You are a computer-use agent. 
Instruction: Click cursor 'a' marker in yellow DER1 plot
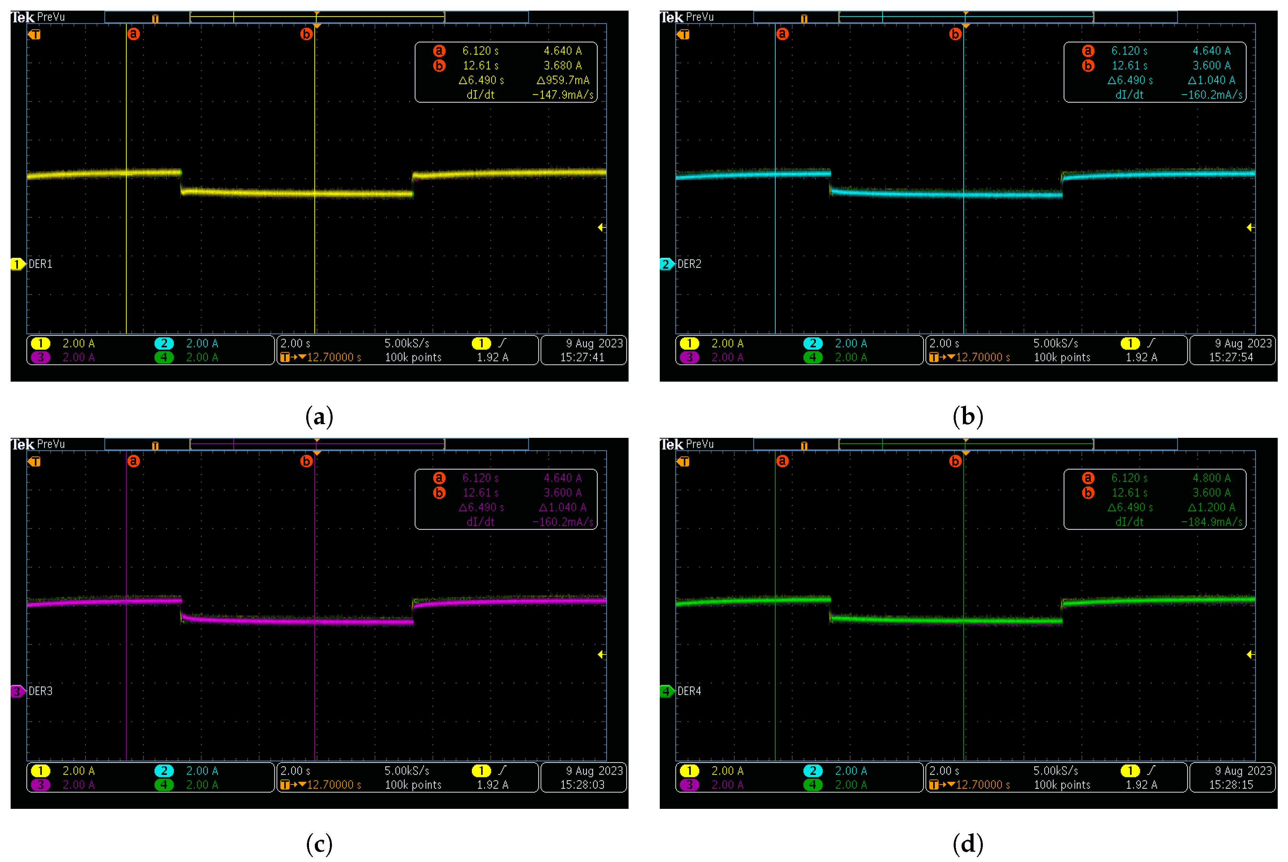(133, 34)
